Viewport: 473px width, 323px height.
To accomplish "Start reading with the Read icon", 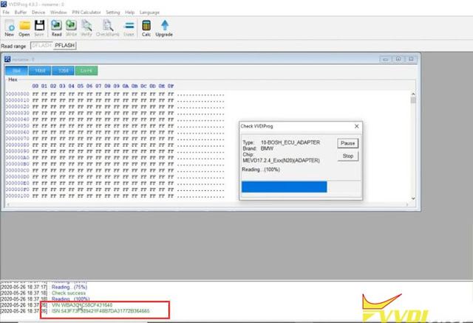I will [56, 28].
